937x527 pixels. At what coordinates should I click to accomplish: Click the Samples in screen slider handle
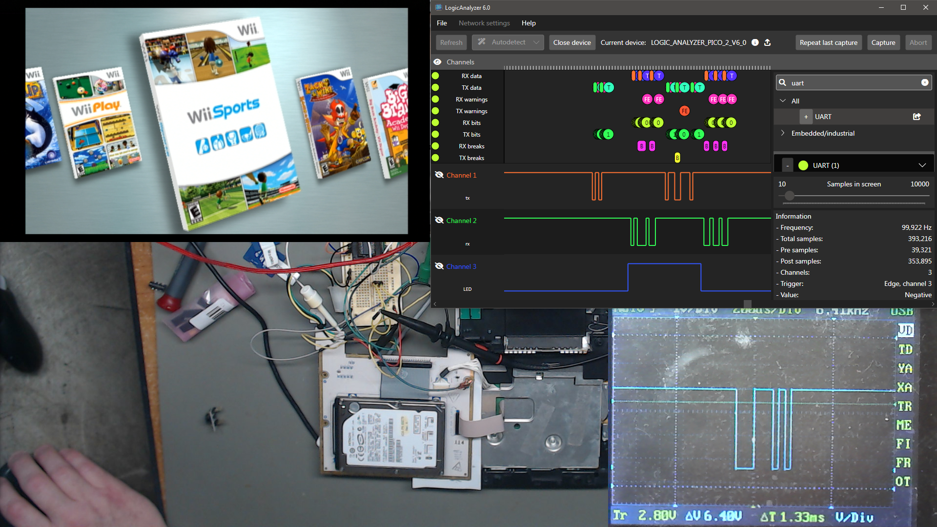coord(789,196)
